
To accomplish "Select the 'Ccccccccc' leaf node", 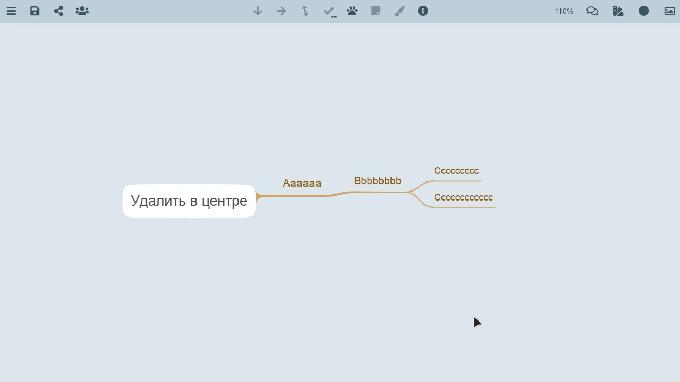I will (x=456, y=171).
